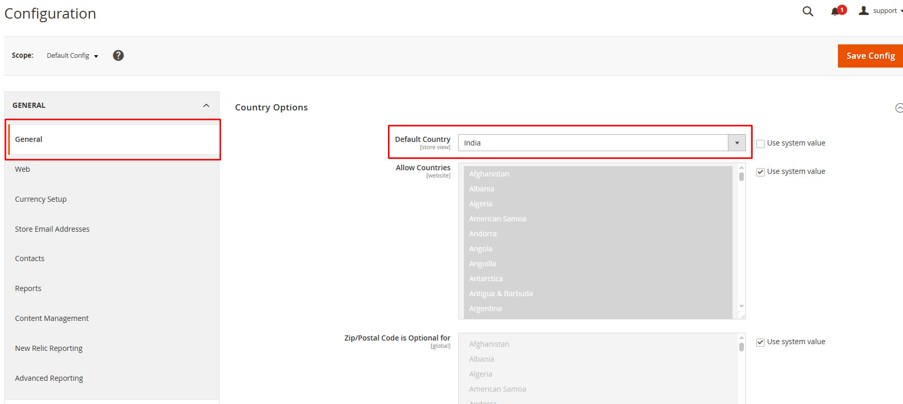Viewport: 903px width, 404px height.
Task: Click the scope help question mark icon
Action: pos(118,55)
